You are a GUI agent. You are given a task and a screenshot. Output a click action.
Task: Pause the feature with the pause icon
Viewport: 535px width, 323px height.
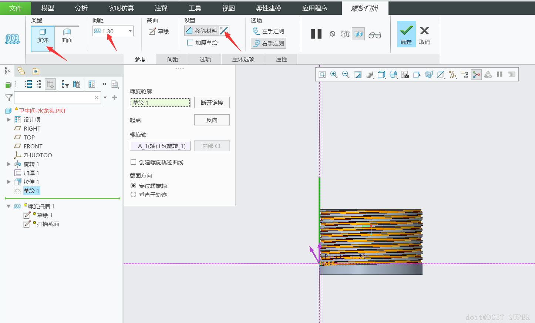(x=316, y=34)
